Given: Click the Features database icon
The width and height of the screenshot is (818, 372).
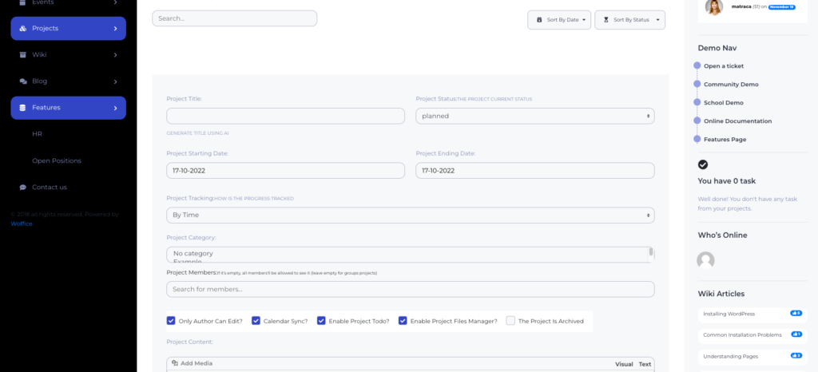Looking at the screenshot, I should pyautogui.click(x=22, y=108).
